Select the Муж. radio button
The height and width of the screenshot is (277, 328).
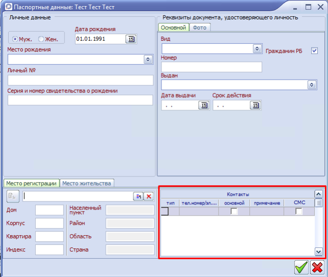(x=15, y=39)
